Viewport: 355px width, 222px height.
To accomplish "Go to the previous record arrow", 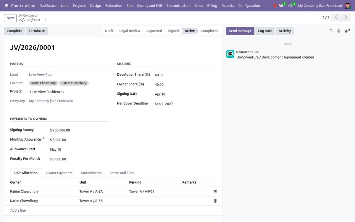I will [336, 17].
